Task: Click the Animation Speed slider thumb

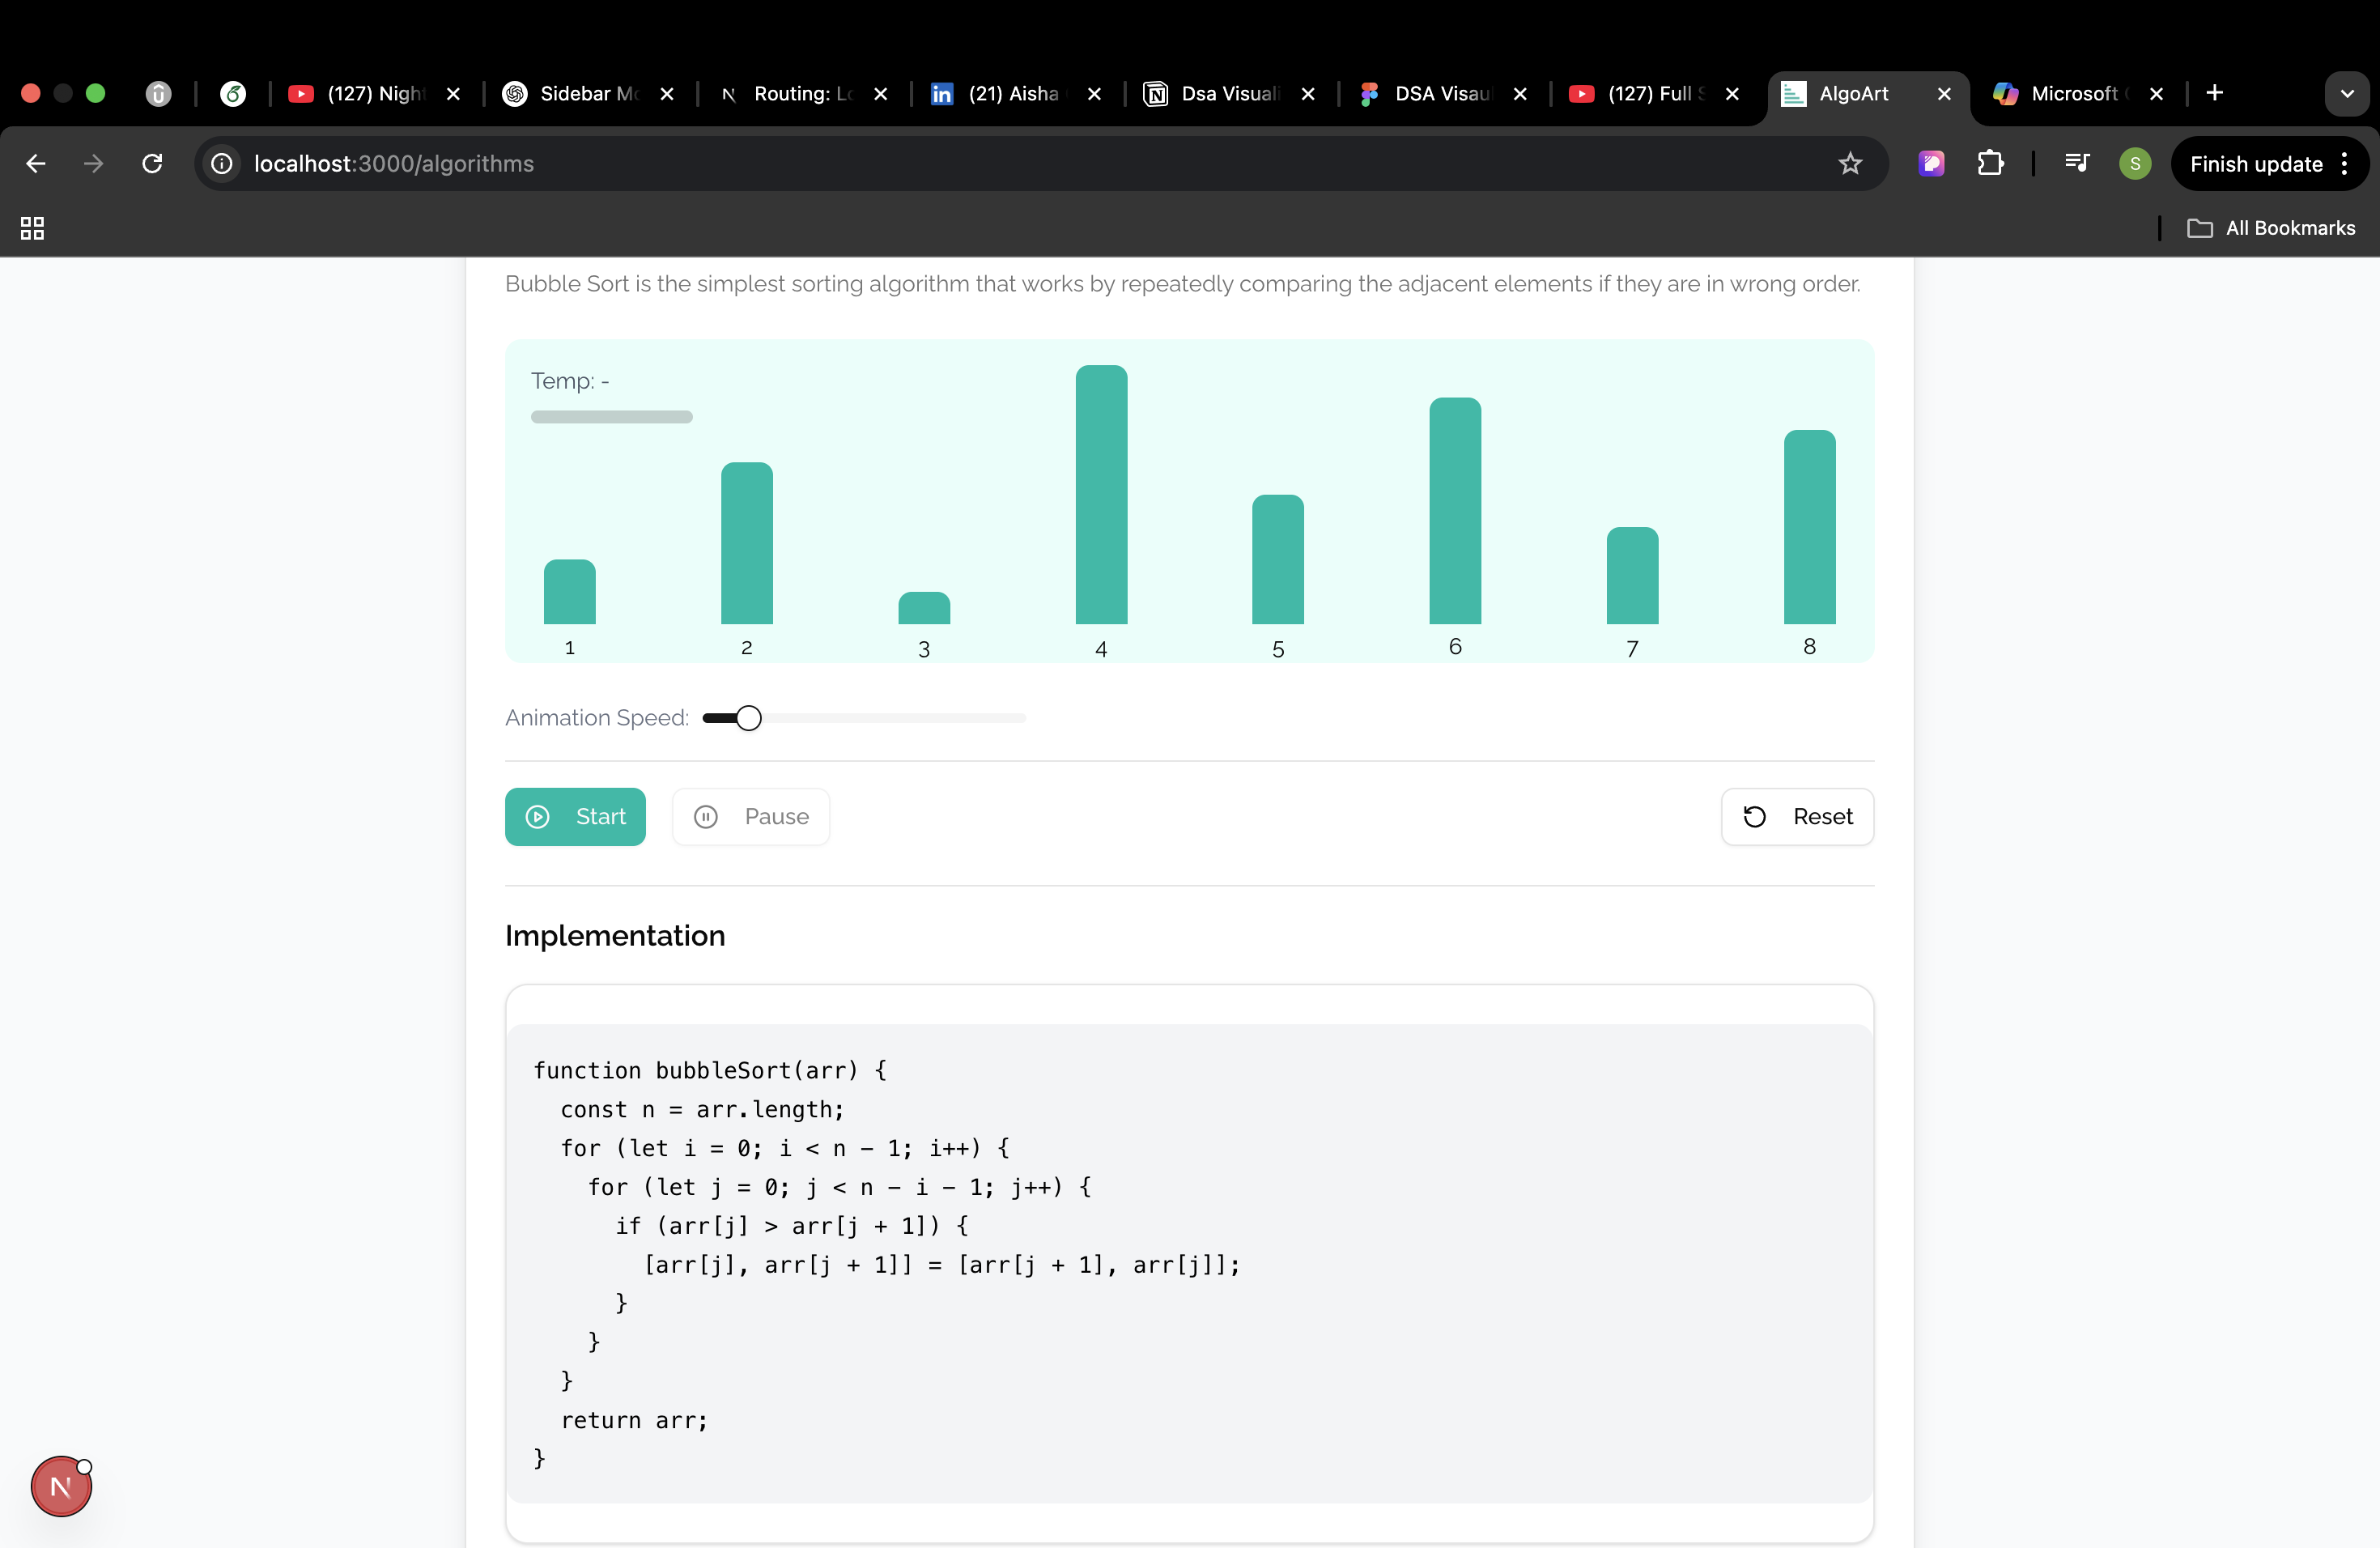Action: click(x=748, y=718)
